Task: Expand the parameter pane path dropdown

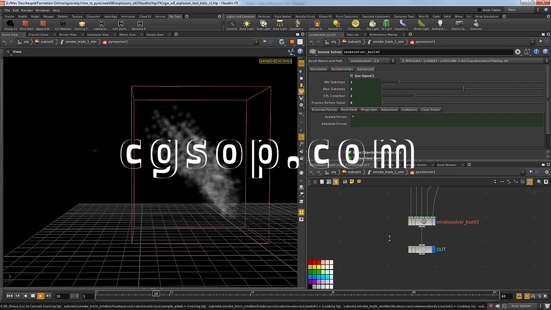Action: coord(532,42)
